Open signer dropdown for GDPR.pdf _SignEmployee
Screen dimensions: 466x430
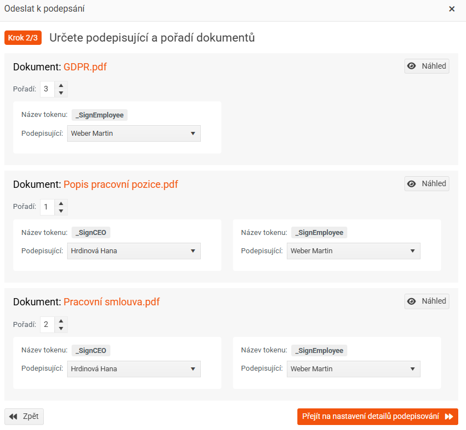coord(134,134)
